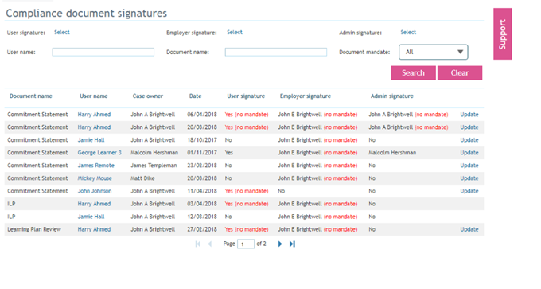This screenshot has height=289, width=541.
Task: Select the date 01/11/2017 cell
Action: [202, 153]
